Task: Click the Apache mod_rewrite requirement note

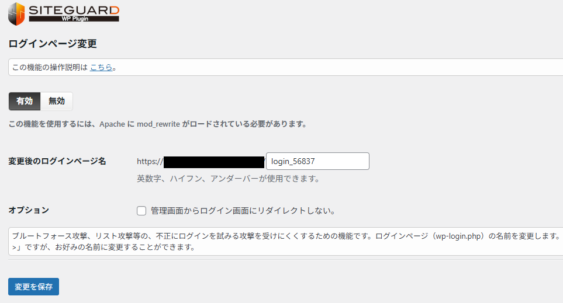Action: pos(158,124)
